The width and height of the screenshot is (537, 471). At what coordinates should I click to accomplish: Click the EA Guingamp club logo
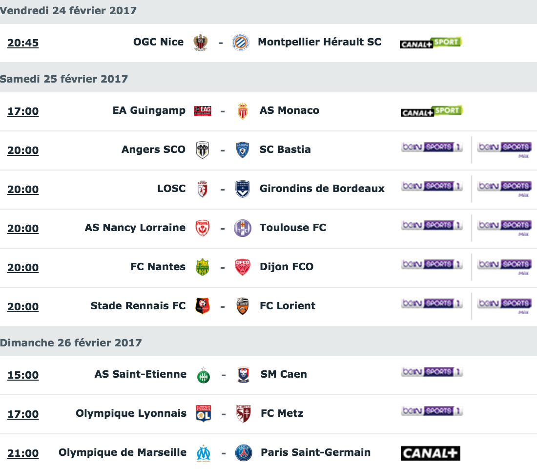tap(202, 111)
